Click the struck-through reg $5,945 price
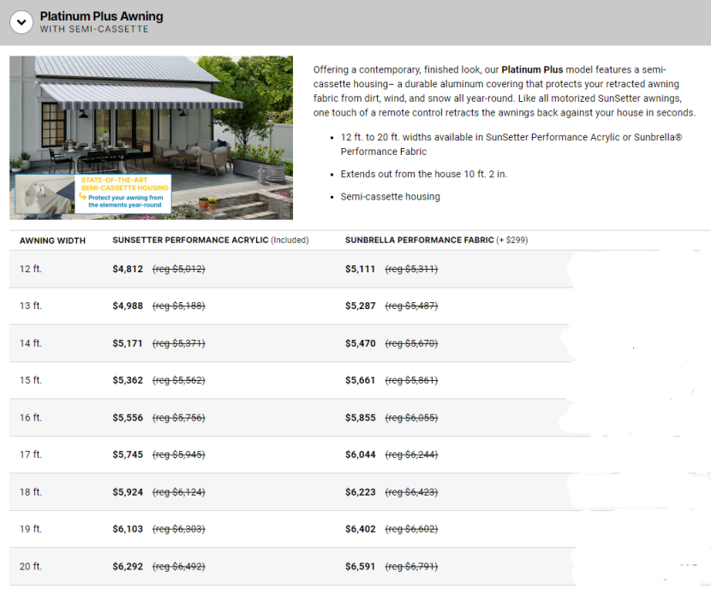Screen dimensions: 711x595 (178, 455)
